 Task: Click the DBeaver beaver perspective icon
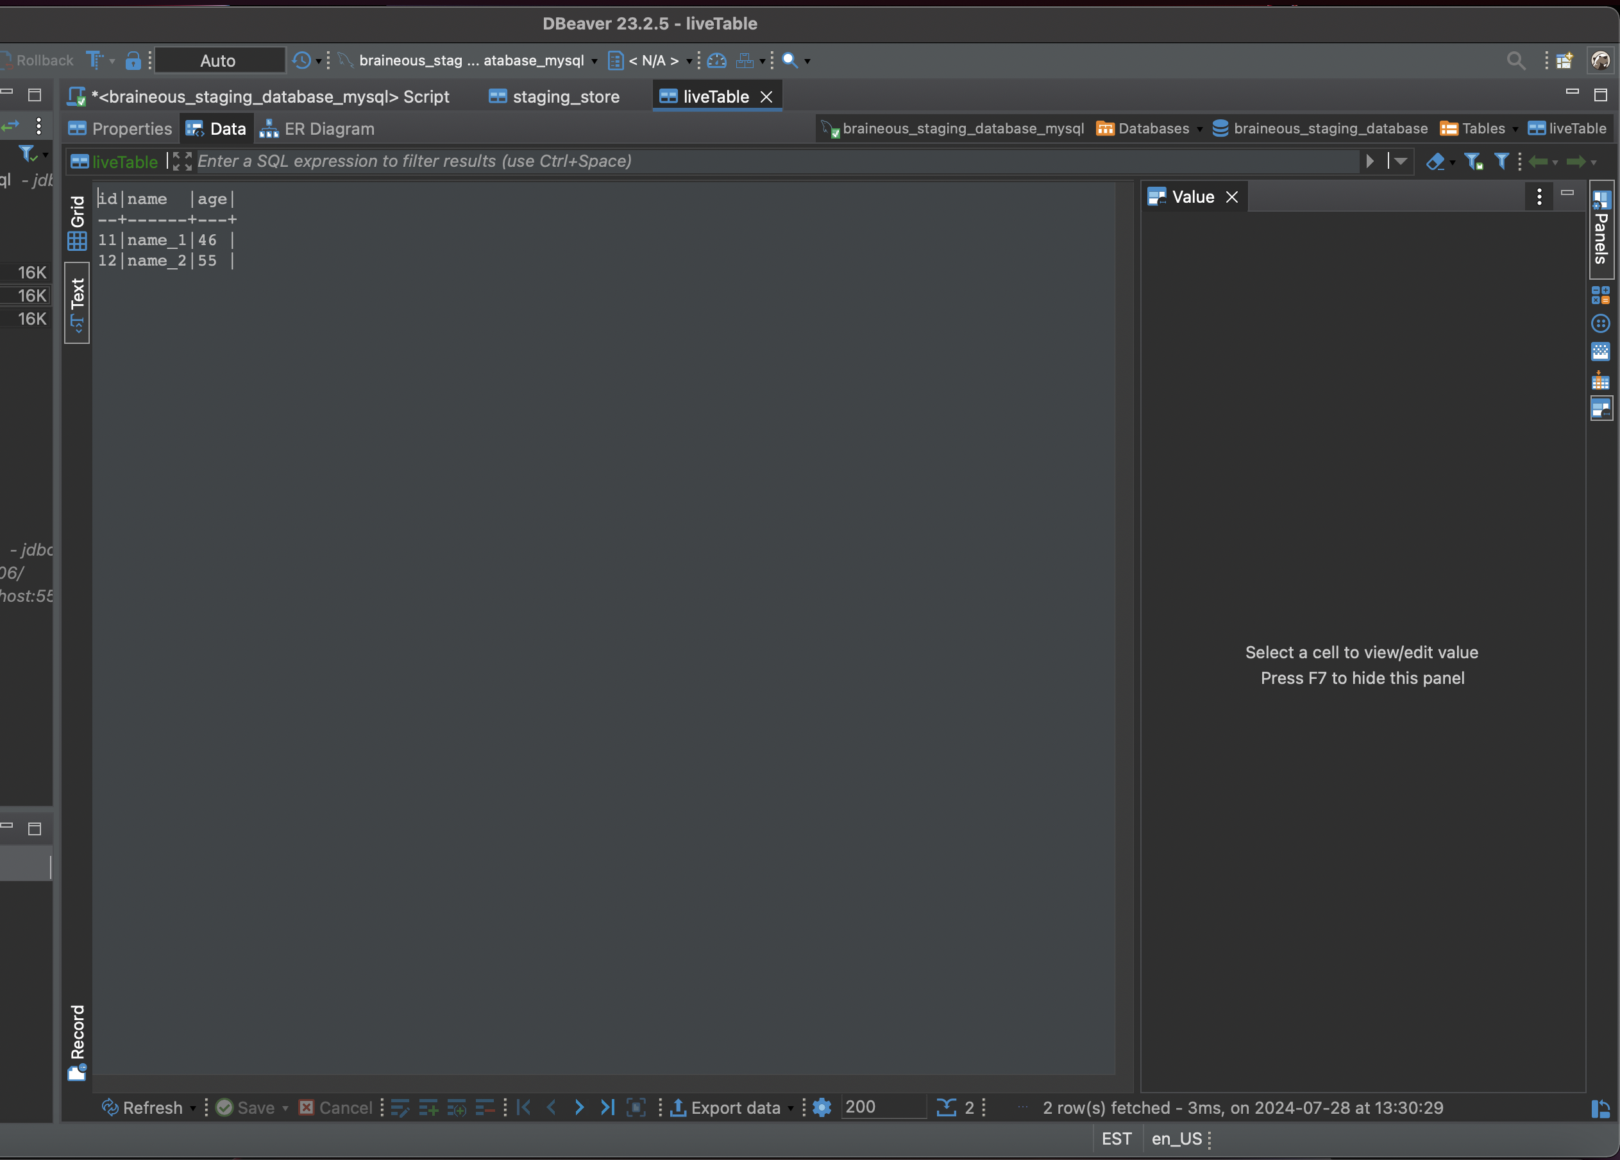pyautogui.click(x=1600, y=61)
